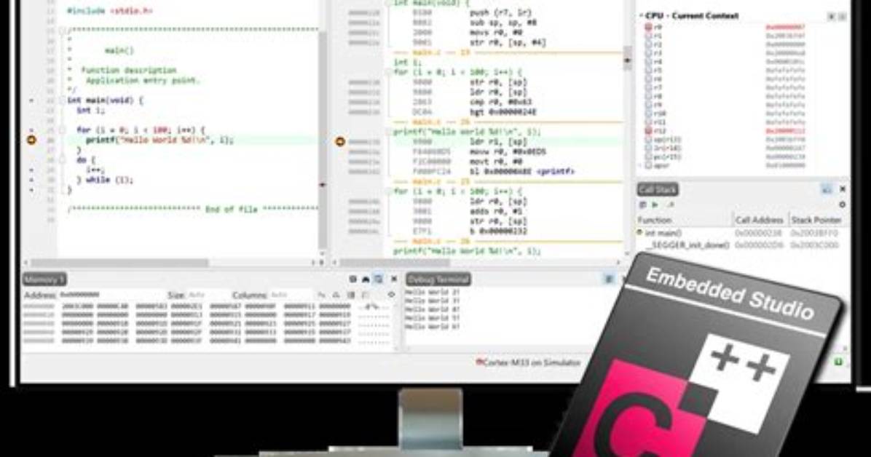The width and height of the screenshot is (871, 457).
Task: Click fourth icon right of Columns field
Action: 365,295
